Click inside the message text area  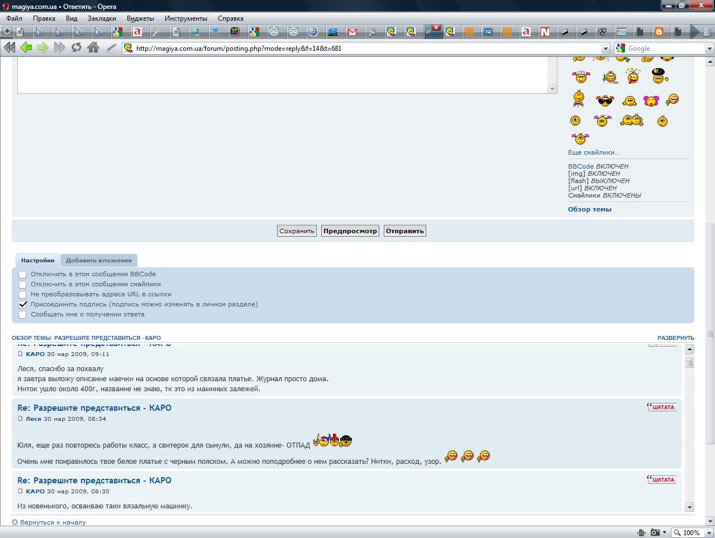[282, 75]
